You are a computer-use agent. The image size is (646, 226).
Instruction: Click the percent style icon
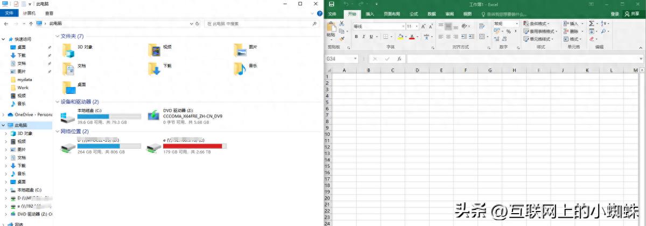pyautogui.click(x=508, y=32)
